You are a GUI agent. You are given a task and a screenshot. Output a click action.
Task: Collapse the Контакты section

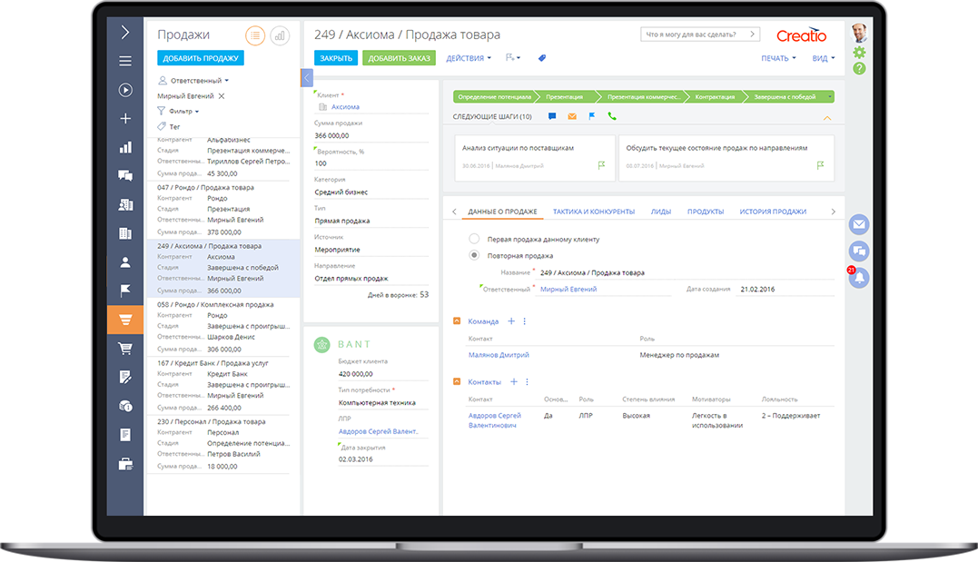[457, 381]
